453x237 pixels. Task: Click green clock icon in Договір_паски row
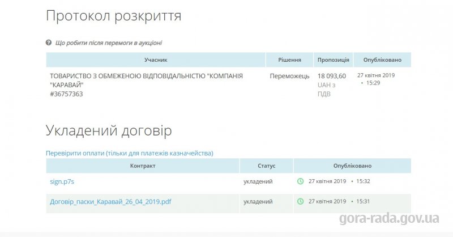click(301, 201)
